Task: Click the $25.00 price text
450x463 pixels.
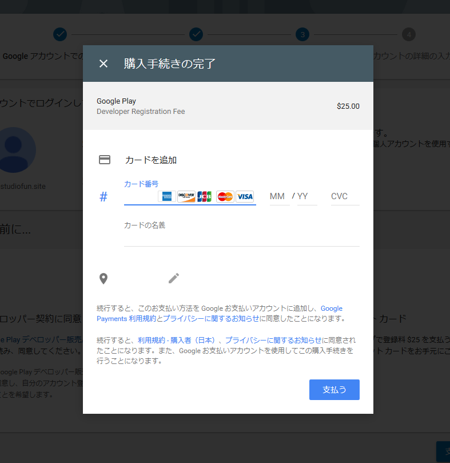Action: pos(348,106)
